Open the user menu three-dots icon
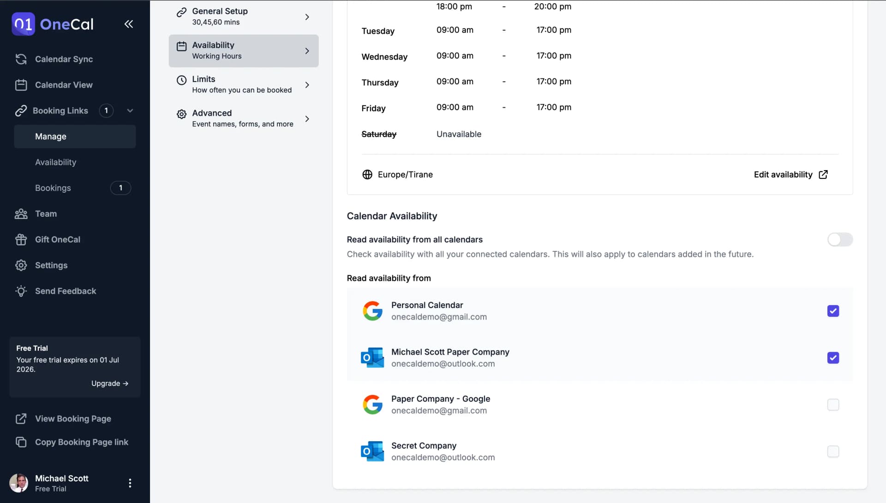 [130, 483]
